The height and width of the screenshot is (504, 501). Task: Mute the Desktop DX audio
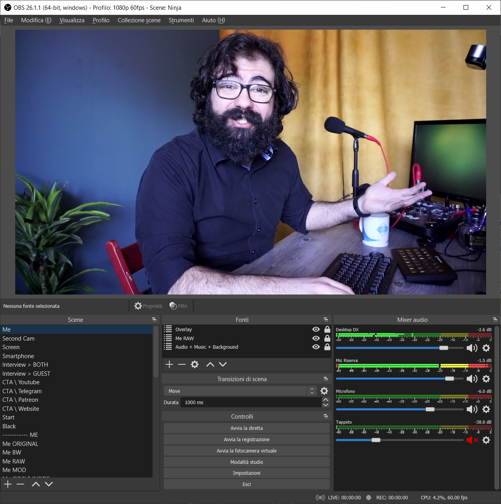click(472, 348)
